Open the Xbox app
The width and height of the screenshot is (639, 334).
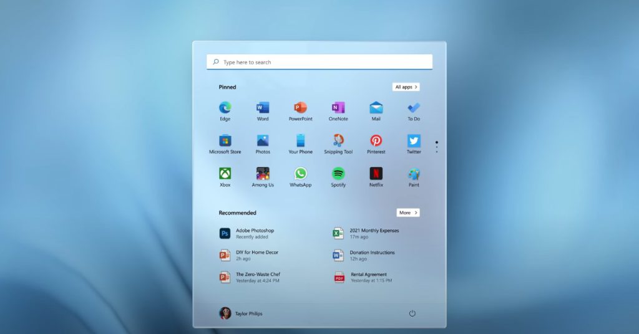pyautogui.click(x=225, y=177)
